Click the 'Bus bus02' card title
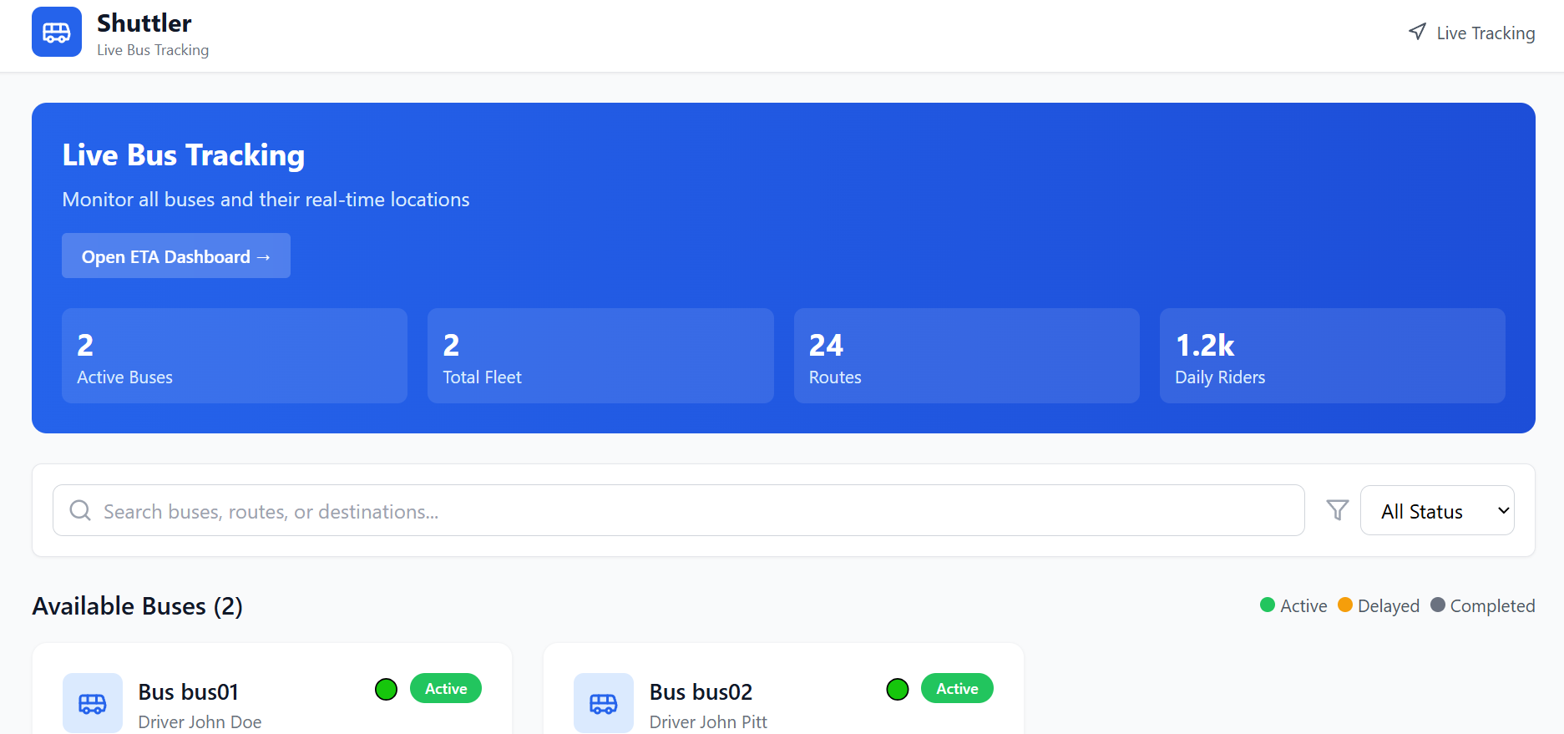Screen dimensions: 1564x734 [x=701, y=692]
